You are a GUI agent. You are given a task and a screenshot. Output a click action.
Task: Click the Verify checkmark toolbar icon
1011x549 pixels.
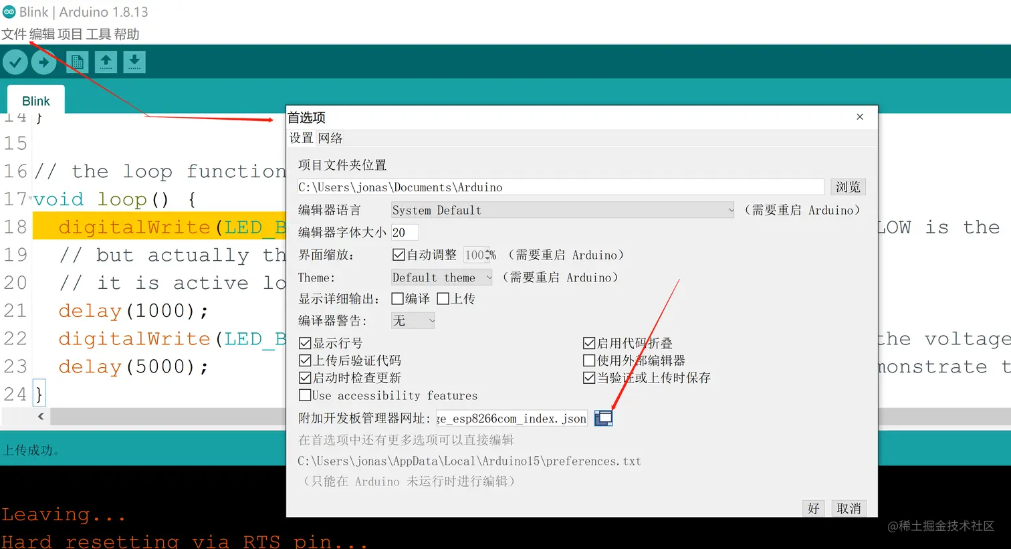click(15, 62)
